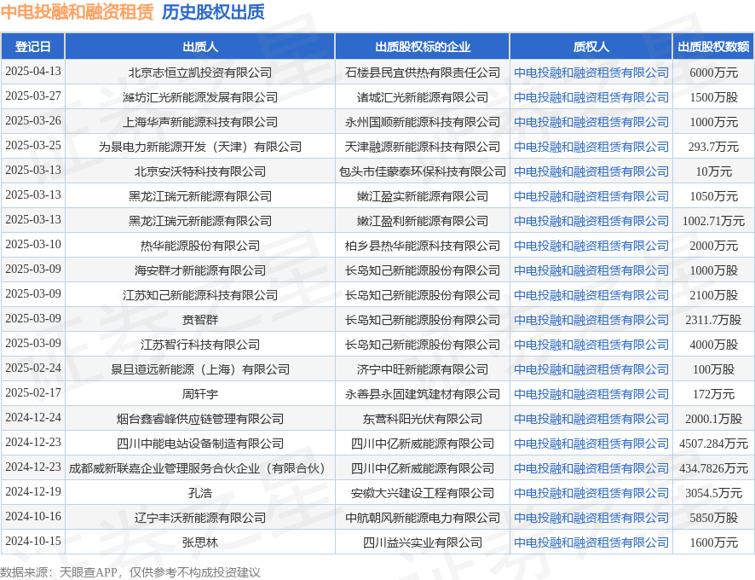Click the 293.7万元 amount cell
Screen dimensions: 755x580
(x=713, y=147)
